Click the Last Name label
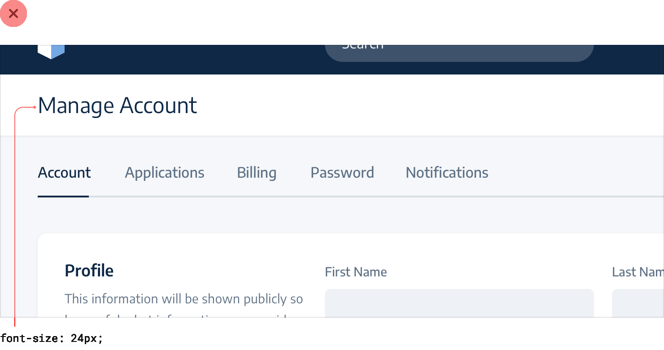The image size is (664, 350). coord(638,272)
